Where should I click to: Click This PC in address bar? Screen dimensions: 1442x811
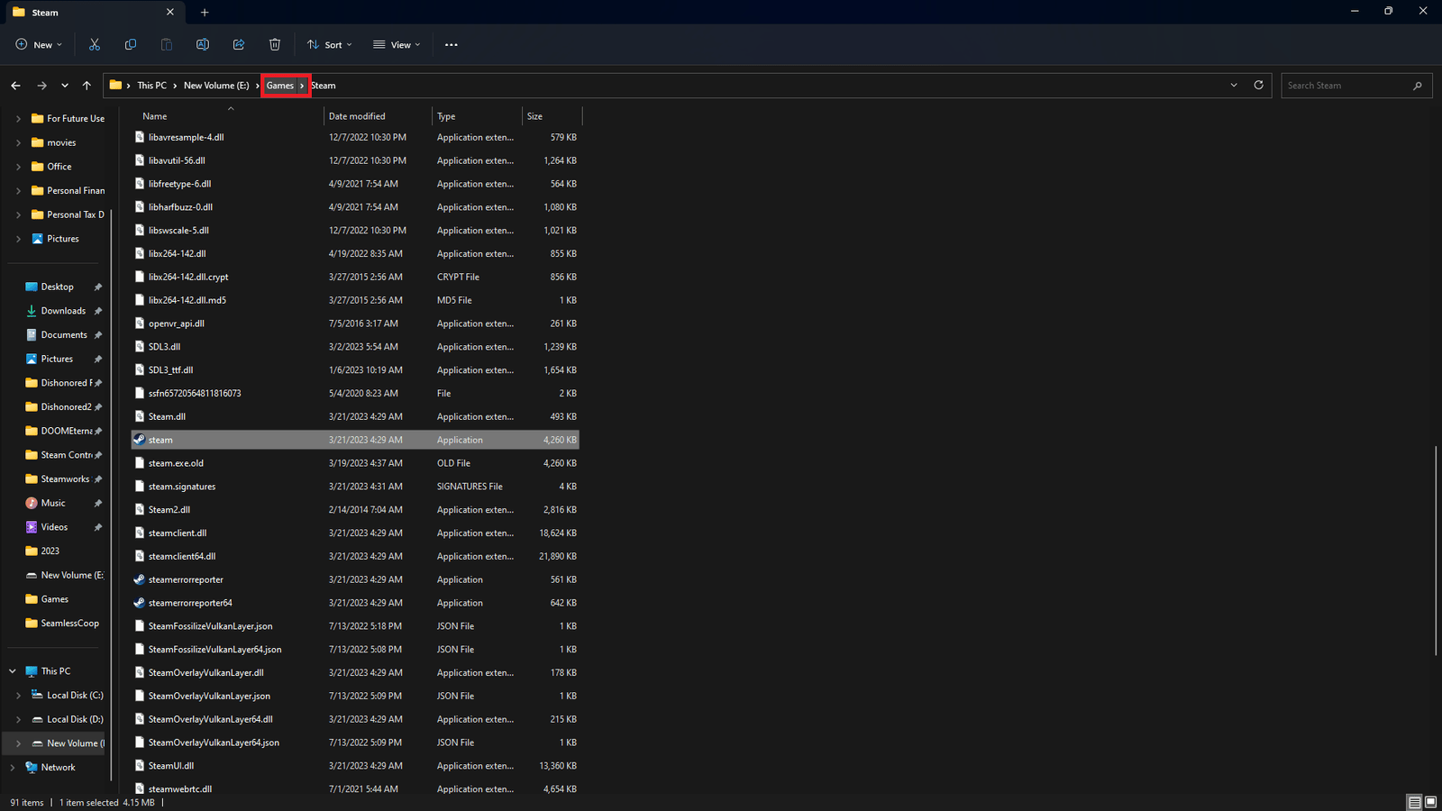[x=151, y=86]
